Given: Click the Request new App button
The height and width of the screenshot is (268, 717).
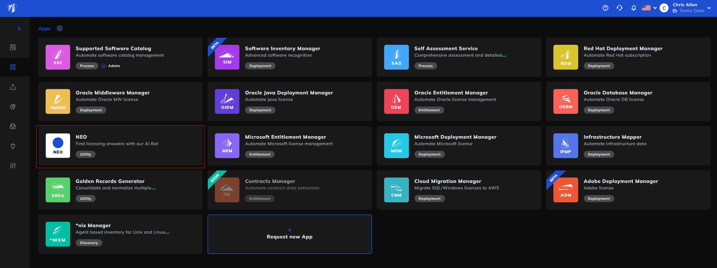Looking at the screenshot, I should (290, 234).
